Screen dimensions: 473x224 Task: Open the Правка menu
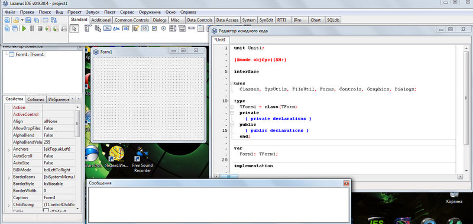coord(27,12)
